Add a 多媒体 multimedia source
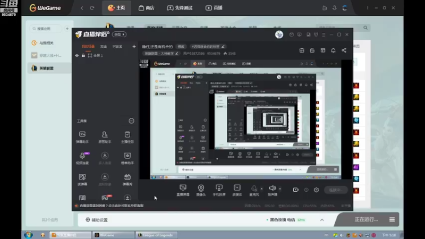The image size is (425, 239). 237,190
